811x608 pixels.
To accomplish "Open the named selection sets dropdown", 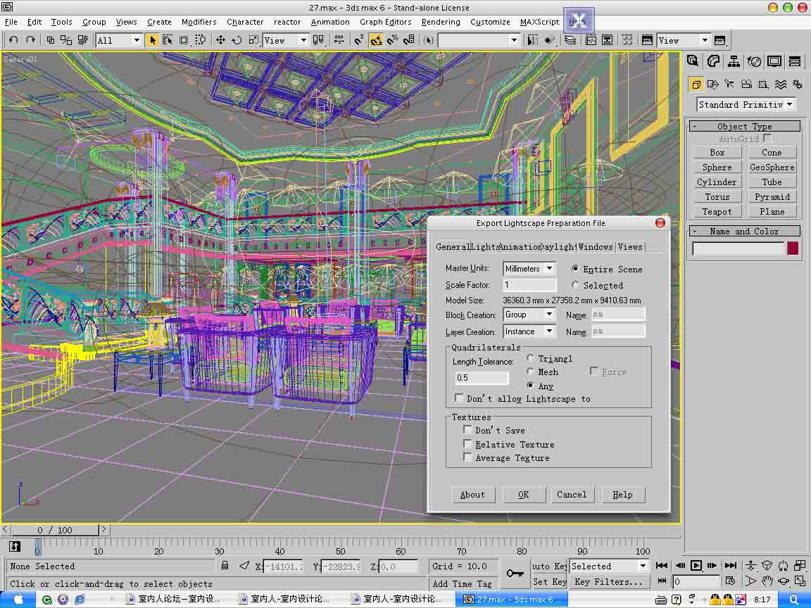I will [479, 40].
